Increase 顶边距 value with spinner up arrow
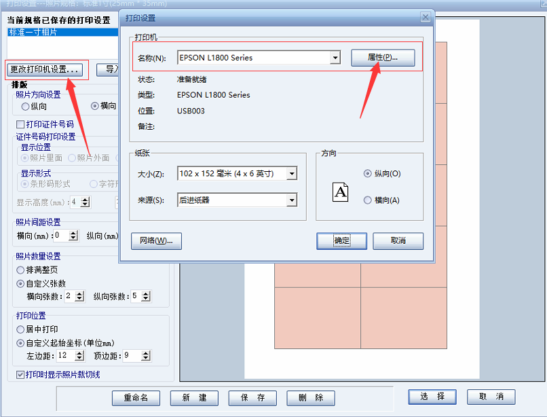547x417 pixels. (x=146, y=352)
